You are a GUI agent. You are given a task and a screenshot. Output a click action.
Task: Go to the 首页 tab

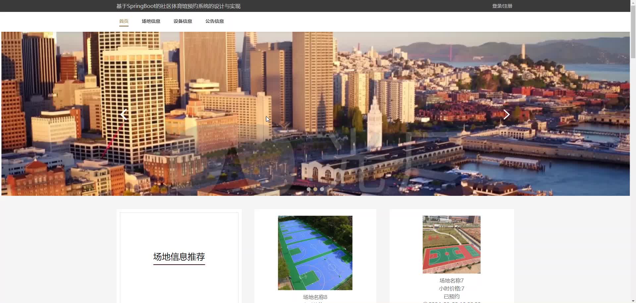tap(124, 21)
